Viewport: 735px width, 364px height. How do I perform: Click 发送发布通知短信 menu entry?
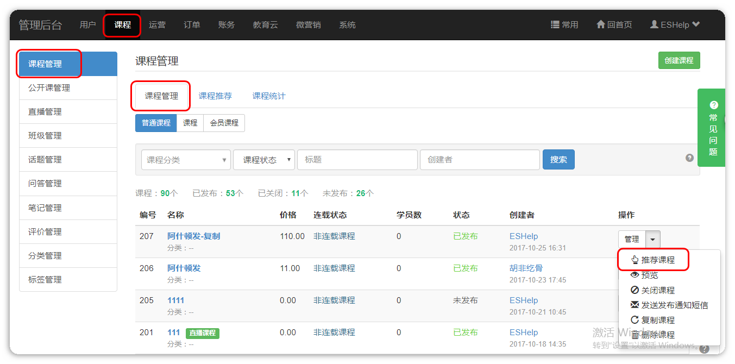(x=674, y=305)
